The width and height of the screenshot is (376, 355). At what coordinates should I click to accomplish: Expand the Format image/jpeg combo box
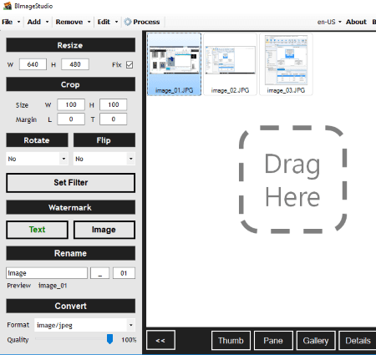(84, 325)
